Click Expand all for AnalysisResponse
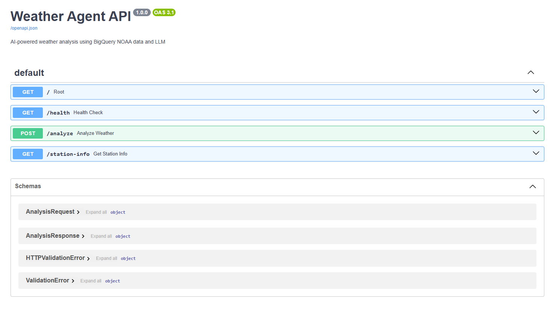Viewport: 556px width, 317px height. point(101,236)
